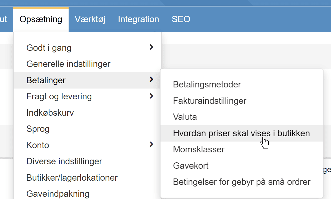The height and width of the screenshot is (199, 331).
Task: Switch to the Integration tab
Action: 139,19
